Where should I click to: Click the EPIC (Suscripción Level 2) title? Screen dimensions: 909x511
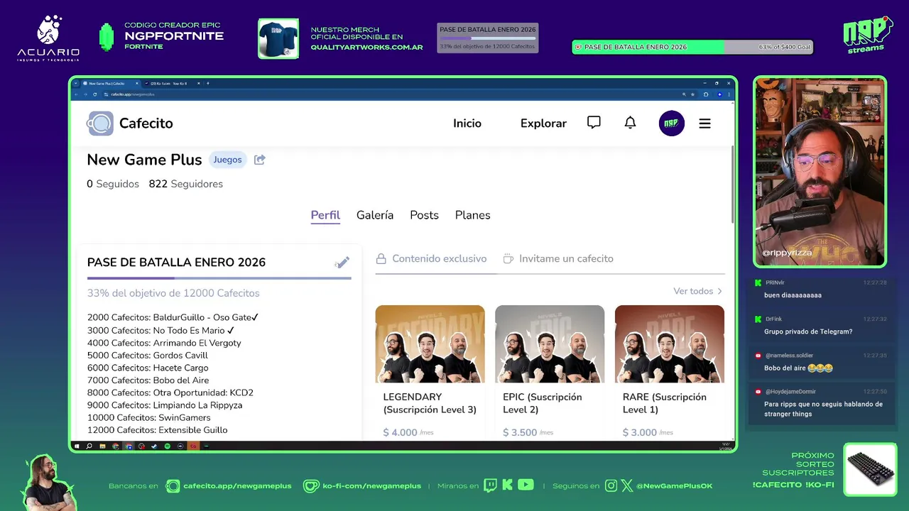click(543, 403)
